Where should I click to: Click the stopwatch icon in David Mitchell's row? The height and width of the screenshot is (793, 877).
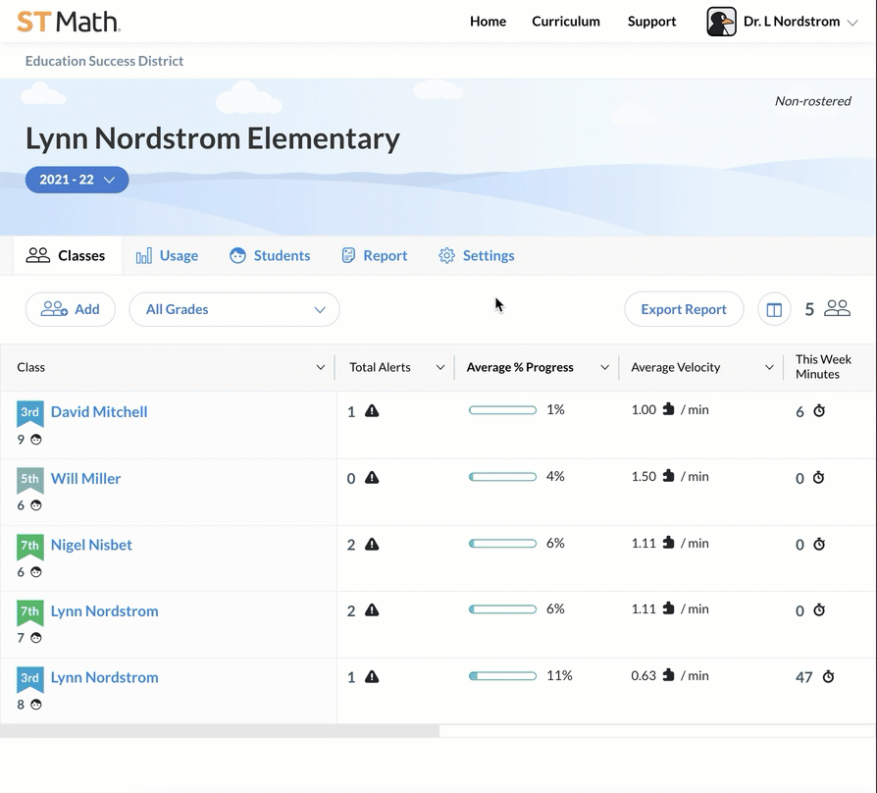point(819,411)
